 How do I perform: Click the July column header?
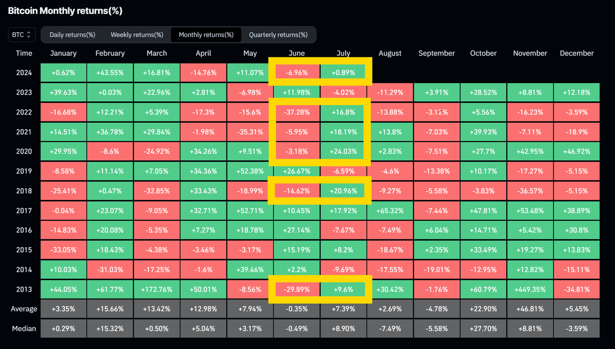click(x=343, y=53)
